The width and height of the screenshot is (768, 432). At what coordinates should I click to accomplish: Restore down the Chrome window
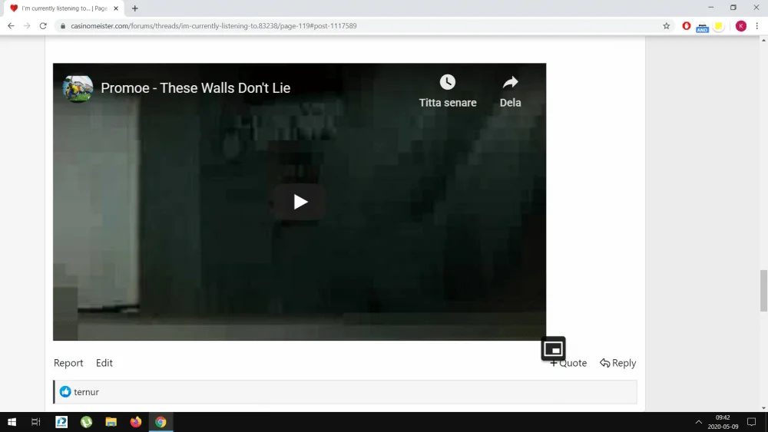[733, 8]
